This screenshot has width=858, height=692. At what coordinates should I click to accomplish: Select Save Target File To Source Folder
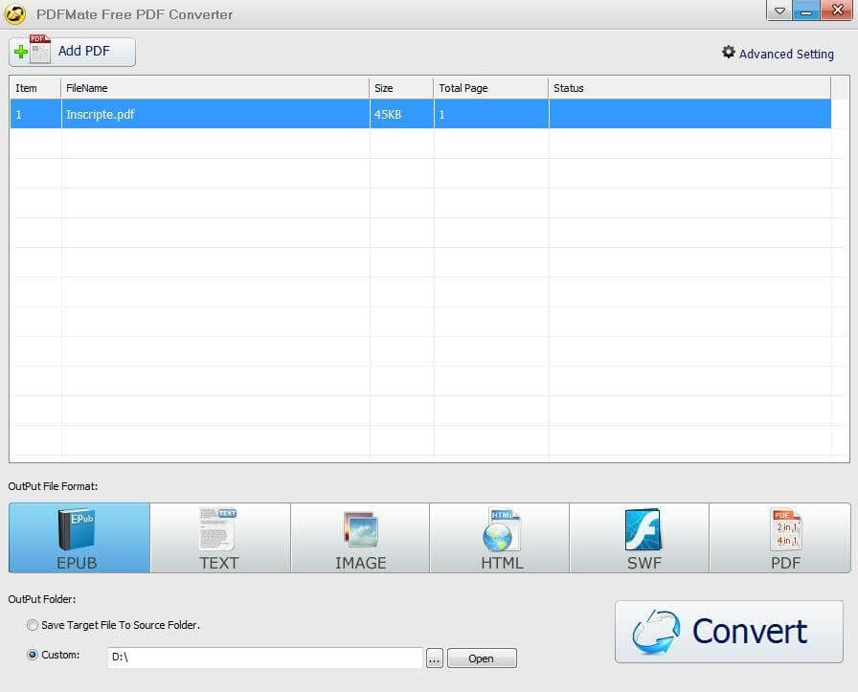(31, 625)
